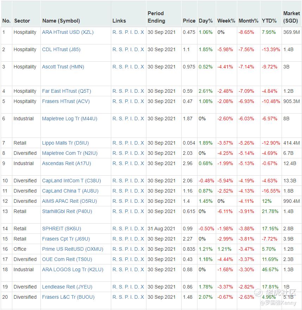302x310 pixels.
Task: Sort by the Day% column header
Action: (x=206, y=21)
